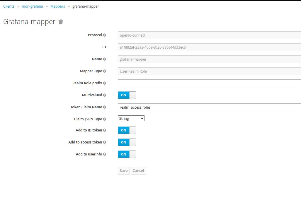Focus the Realm Role prefix field
Screen dimensions: 301x207
210,83
